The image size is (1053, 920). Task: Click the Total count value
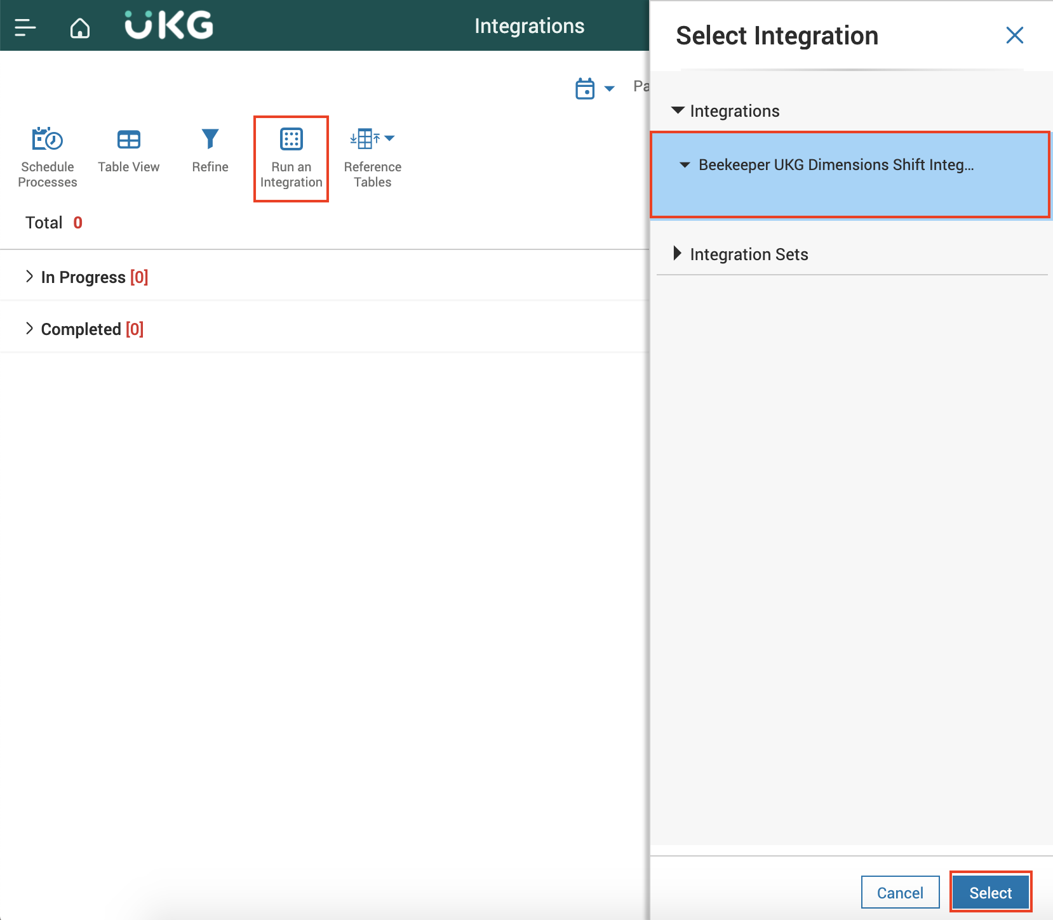tap(78, 223)
